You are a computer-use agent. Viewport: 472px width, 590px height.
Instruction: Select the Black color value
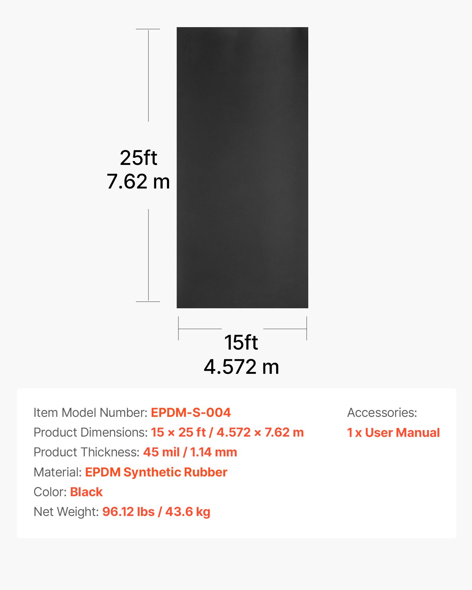pyautogui.click(x=86, y=492)
